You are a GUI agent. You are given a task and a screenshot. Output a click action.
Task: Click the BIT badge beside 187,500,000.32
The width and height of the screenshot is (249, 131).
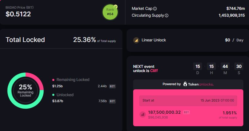pyautogui.click(x=186, y=112)
